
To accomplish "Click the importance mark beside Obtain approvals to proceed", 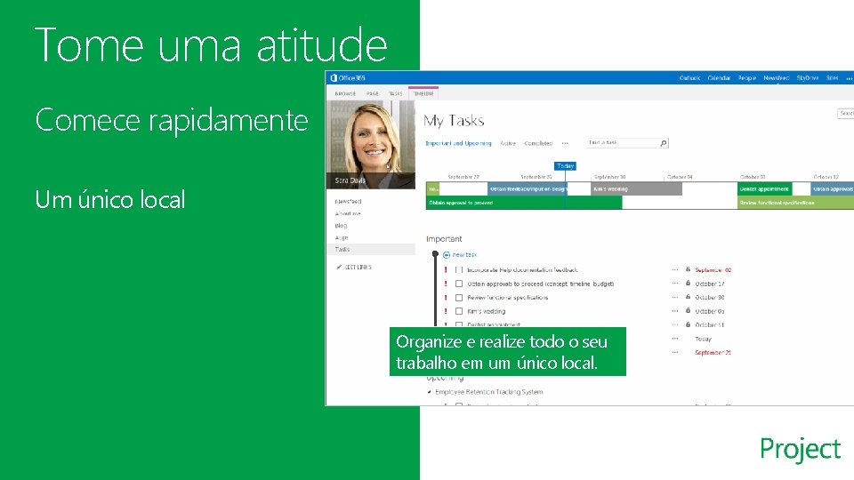I will pos(446,284).
